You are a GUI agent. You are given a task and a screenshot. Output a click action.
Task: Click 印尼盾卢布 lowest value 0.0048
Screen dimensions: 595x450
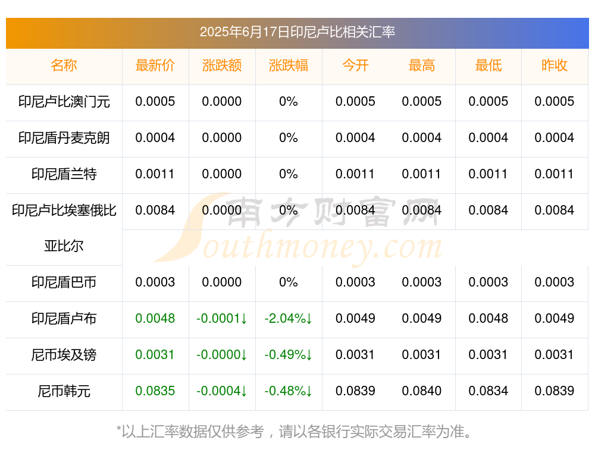click(488, 319)
